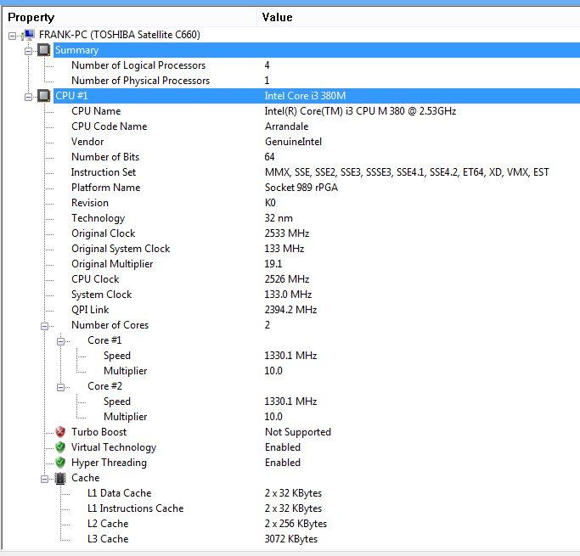Click the value '2533 MHz'
The image size is (580, 556).
287,233
